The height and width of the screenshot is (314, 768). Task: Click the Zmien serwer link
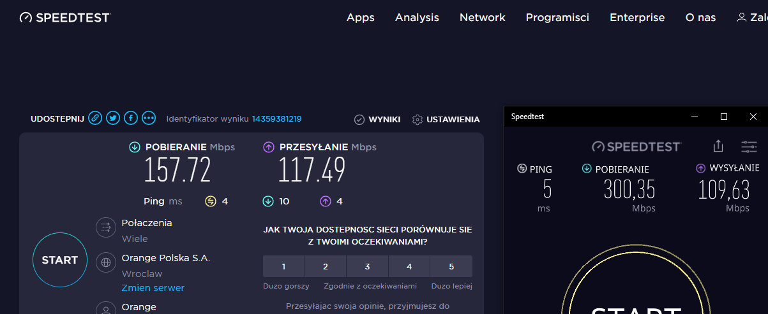click(153, 288)
